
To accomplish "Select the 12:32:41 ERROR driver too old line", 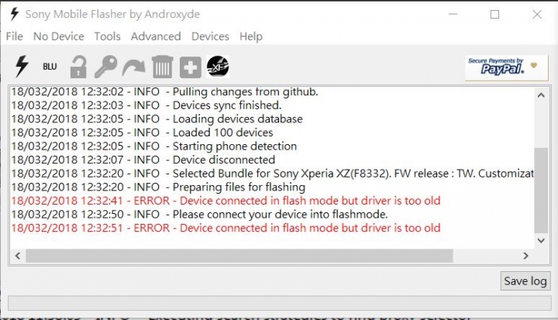I will (226, 201).
